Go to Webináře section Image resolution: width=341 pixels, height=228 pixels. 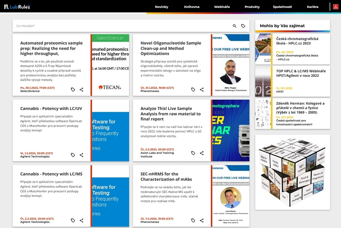coord(222,7)
